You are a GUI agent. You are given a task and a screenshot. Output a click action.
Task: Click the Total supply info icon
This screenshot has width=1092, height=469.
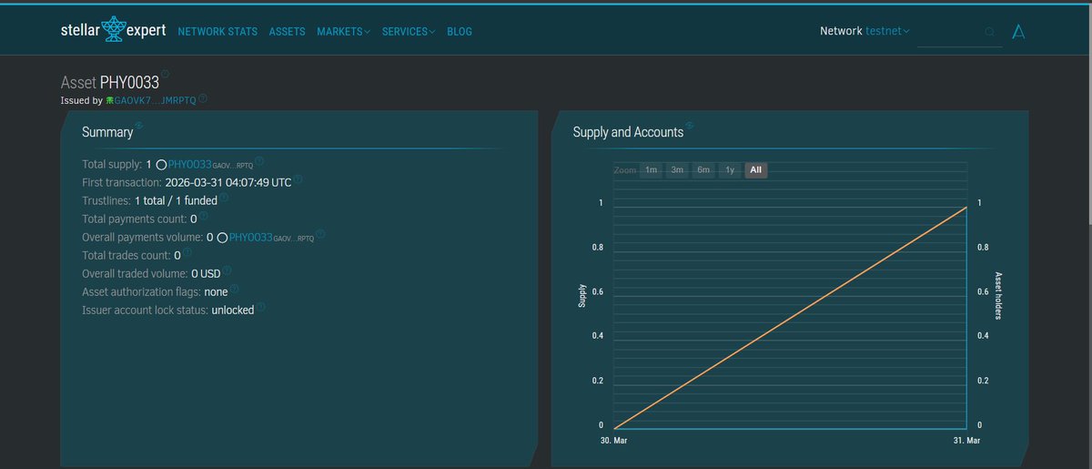click(259, 161)
